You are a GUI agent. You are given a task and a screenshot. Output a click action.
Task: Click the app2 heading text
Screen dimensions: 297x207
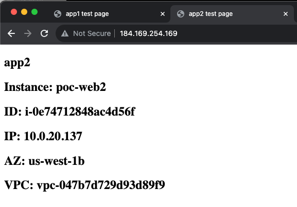pos(17,63)
